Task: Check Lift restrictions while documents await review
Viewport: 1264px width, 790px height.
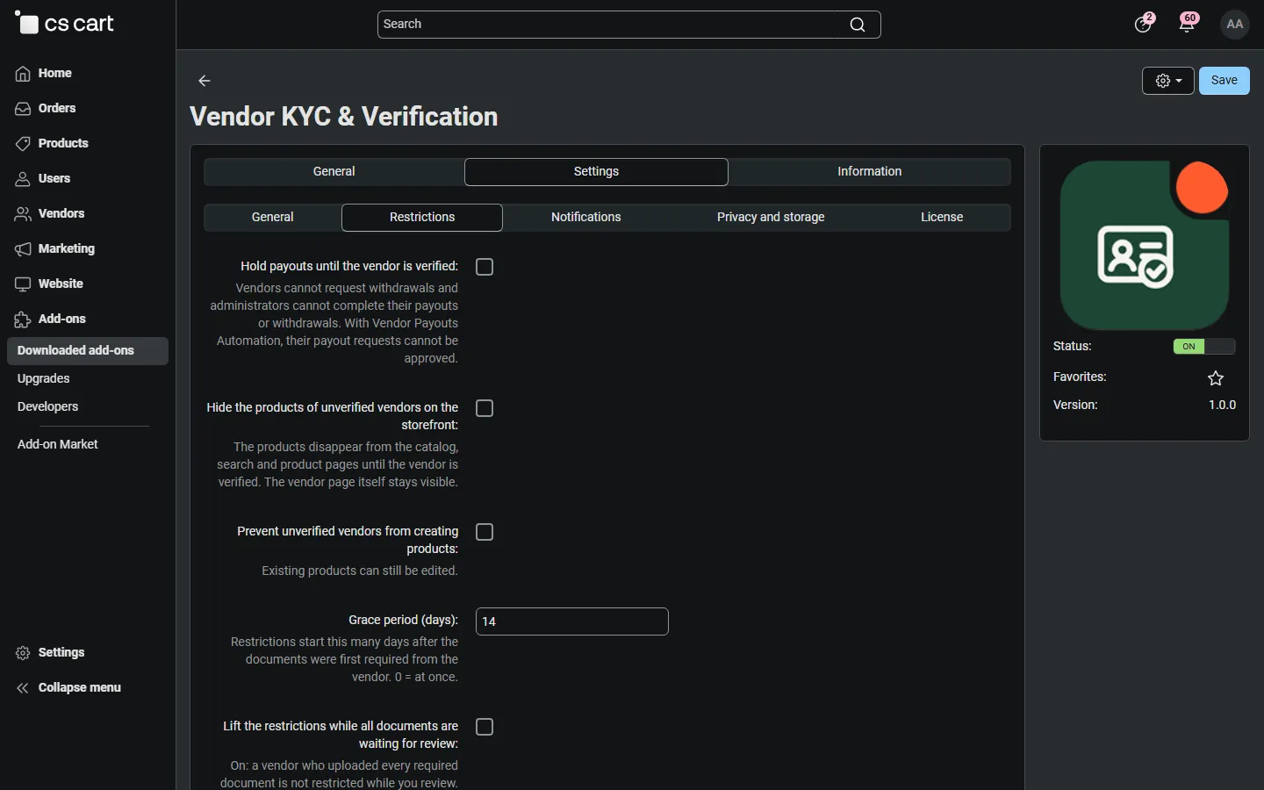Action: 485,727
